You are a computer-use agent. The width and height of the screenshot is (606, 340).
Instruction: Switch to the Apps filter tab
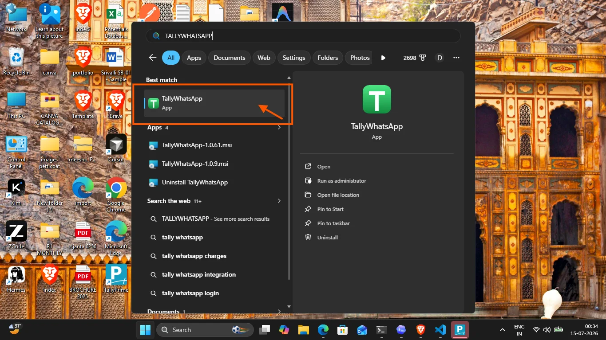pyautogui.click(x=194, y=58)
